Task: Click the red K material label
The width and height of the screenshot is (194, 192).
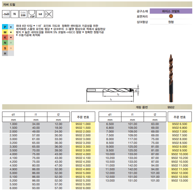Action: (x=5, y=37)
